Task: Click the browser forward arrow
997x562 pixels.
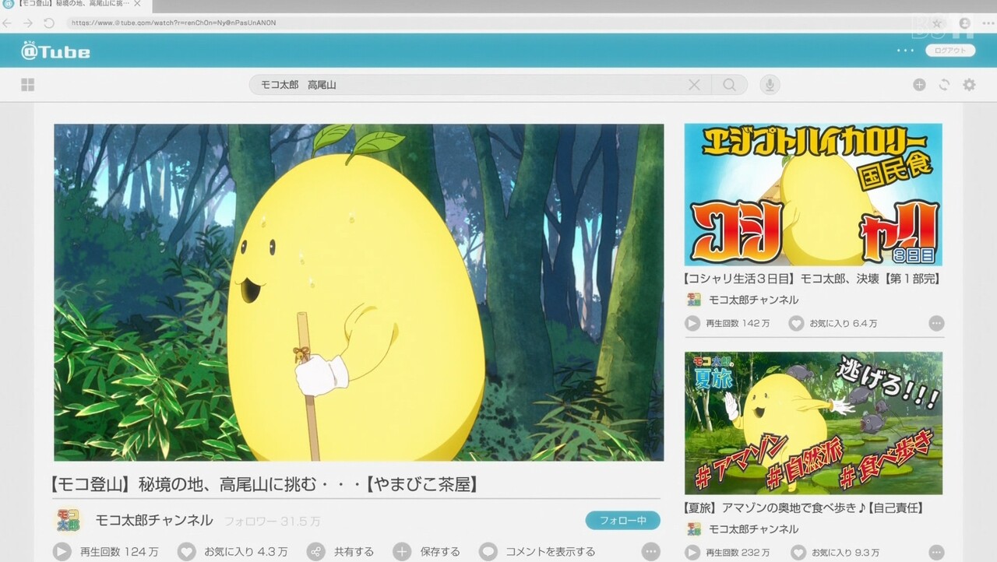Action: point(28,23)
